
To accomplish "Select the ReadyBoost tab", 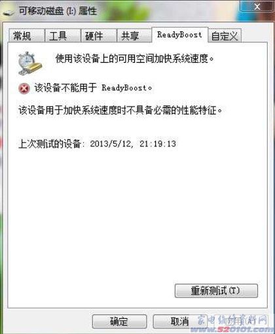I will coord(179,35).
